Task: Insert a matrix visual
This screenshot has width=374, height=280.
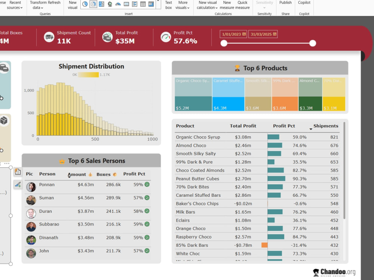Action: pyautogui.click(x=151, y=4)
